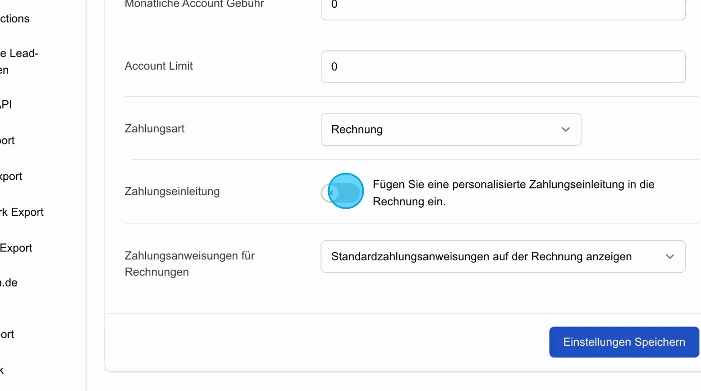Toggle the Zahlungseinleitung switch

(342, 192)
